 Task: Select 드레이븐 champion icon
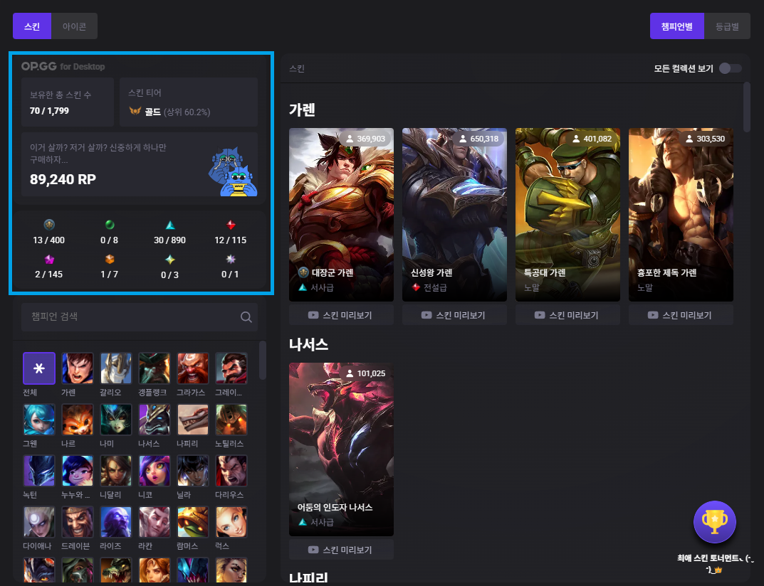coord(78,522)
